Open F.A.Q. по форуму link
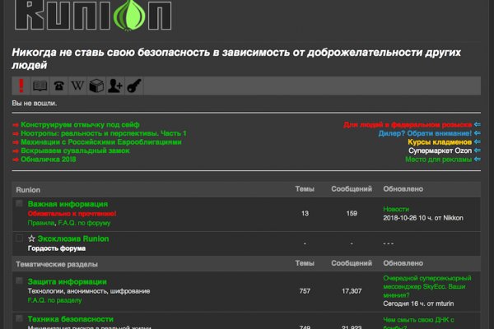The height and width of the screenshot is (329, 494). (86, 223)
